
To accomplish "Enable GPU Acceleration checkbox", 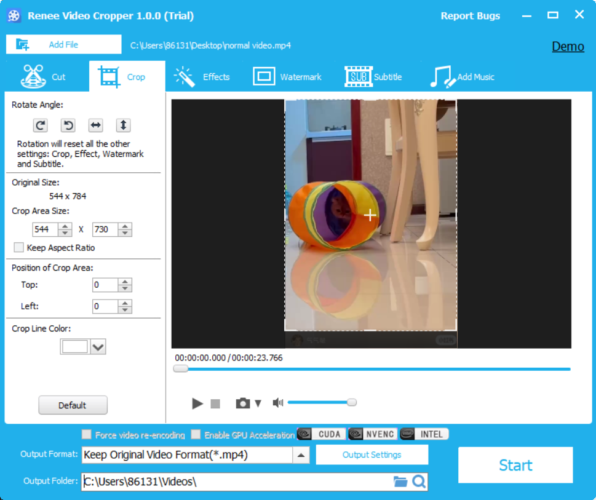I will click(x=196, y=435).
